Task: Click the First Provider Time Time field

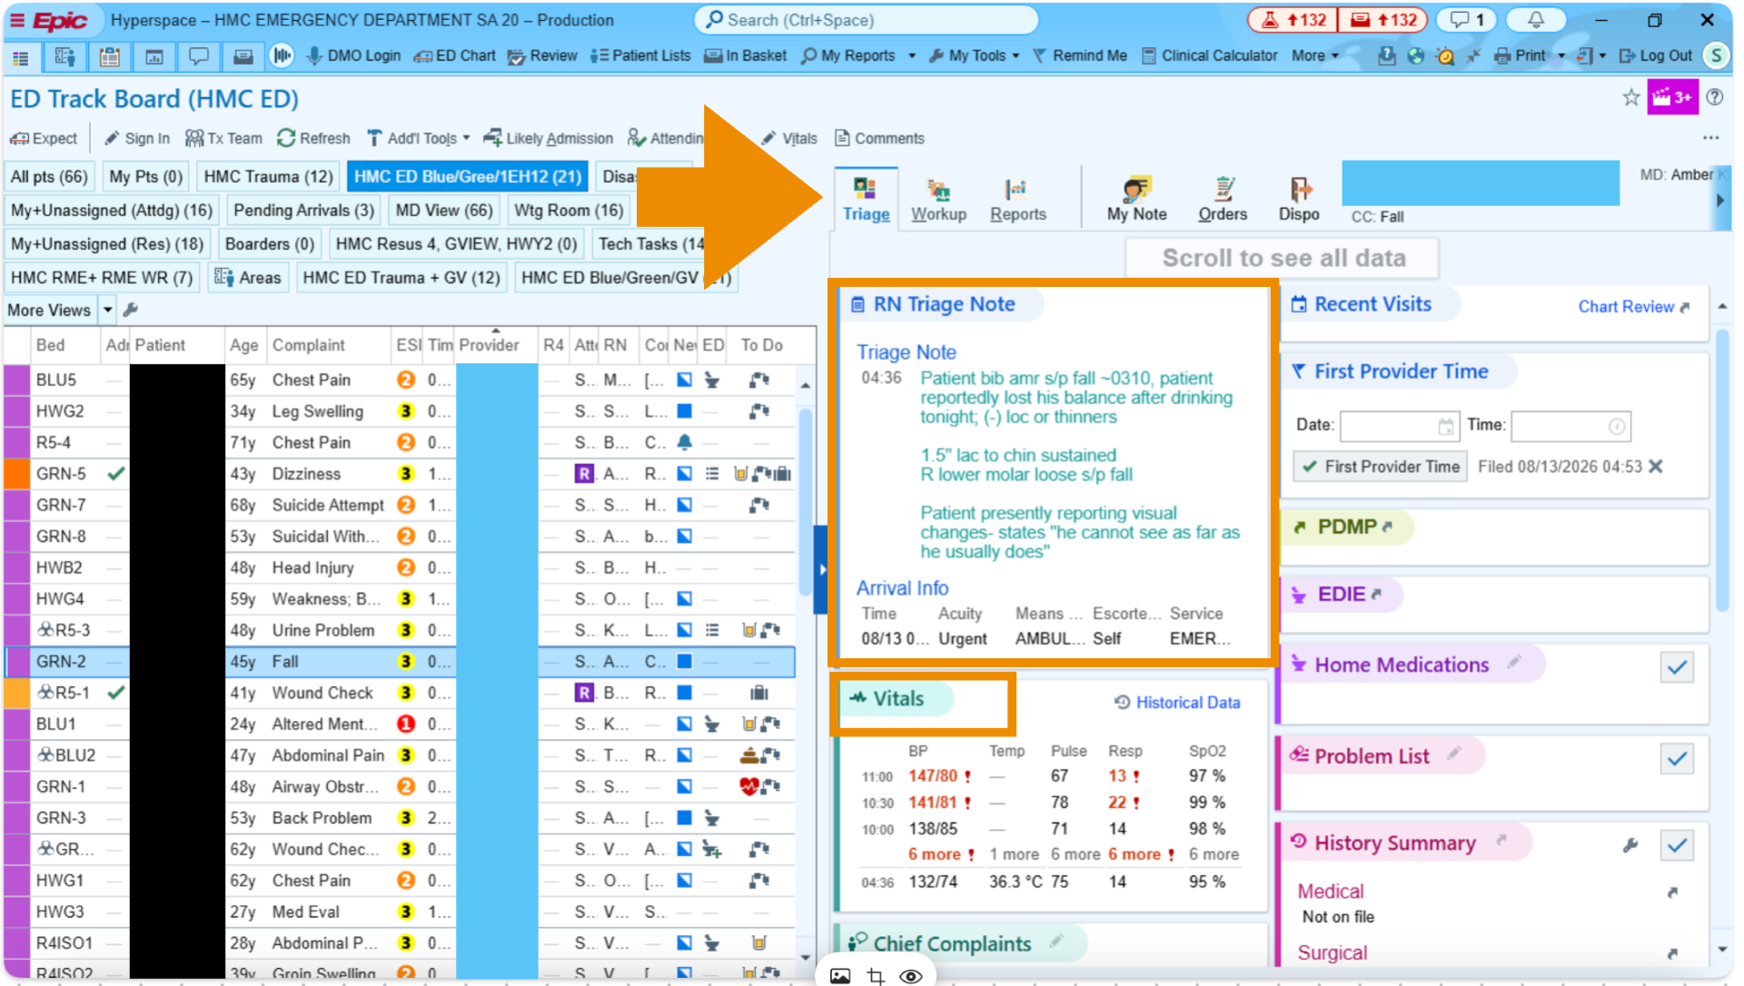Action: tap(1571, 425)
